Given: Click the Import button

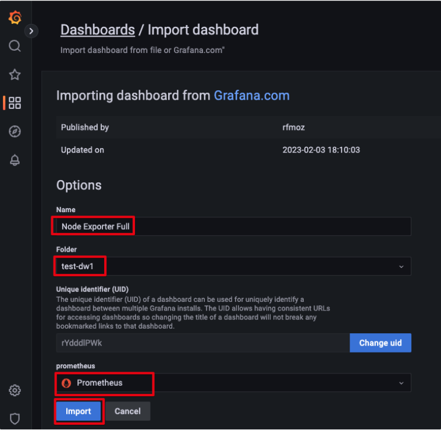Looking at the screenshot, I should click(x=79, y=411).
